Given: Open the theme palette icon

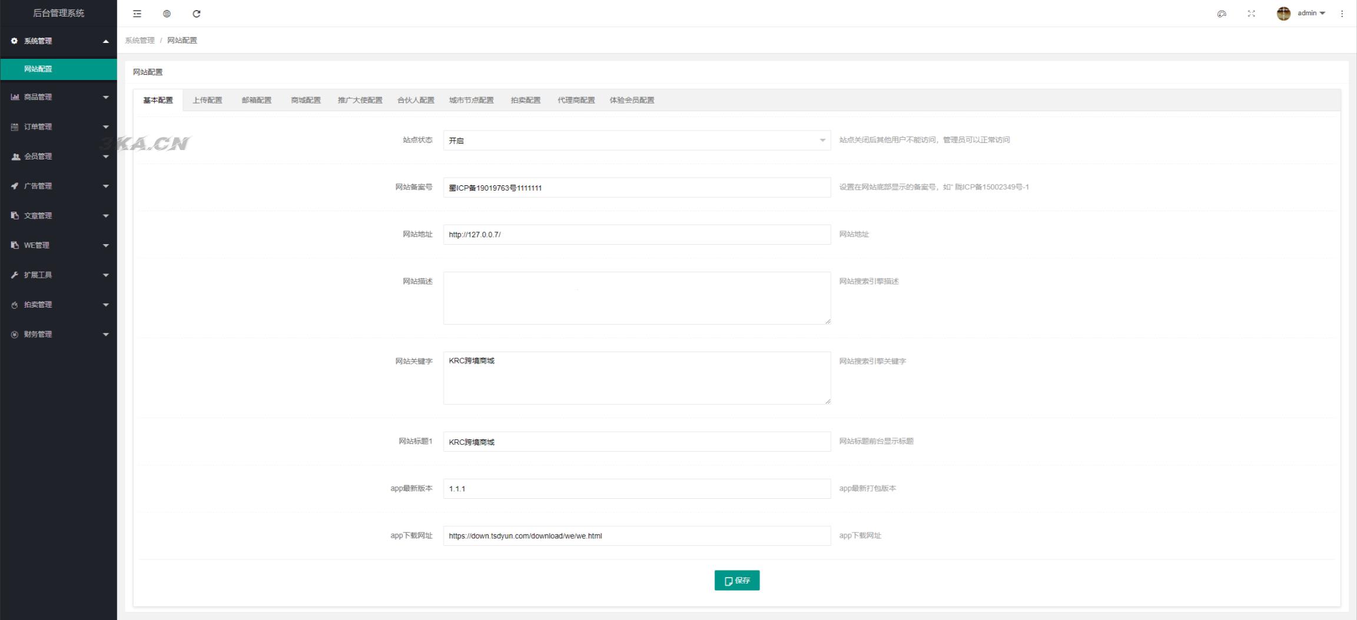Looking at the screenshot, I should coord(1222,14).
